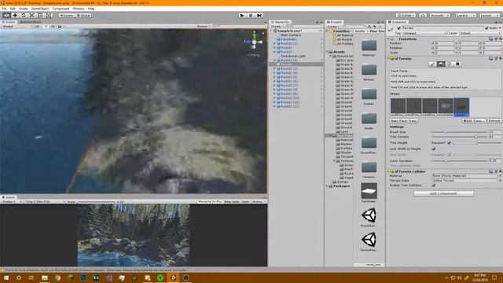The height and width of the screenshot is (283, 503).
Task: Toggle the Global rotation button
Action: (83, 16)
